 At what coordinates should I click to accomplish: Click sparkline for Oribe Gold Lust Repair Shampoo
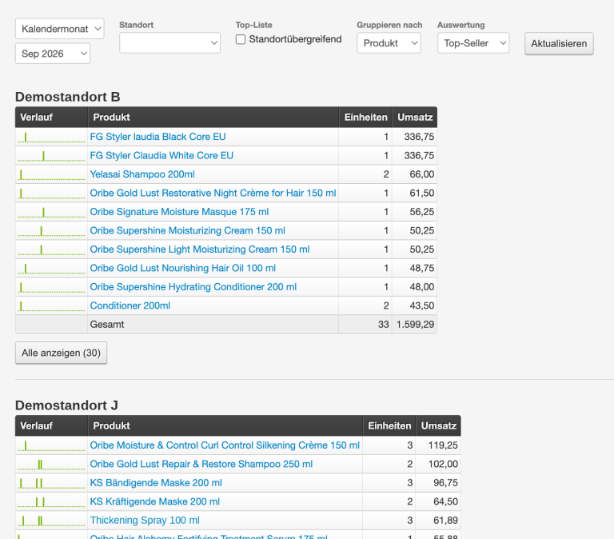point(51,465)
